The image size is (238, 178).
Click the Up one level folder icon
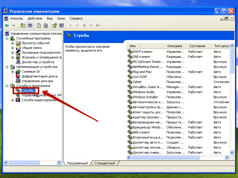click(x=23, y=26)
